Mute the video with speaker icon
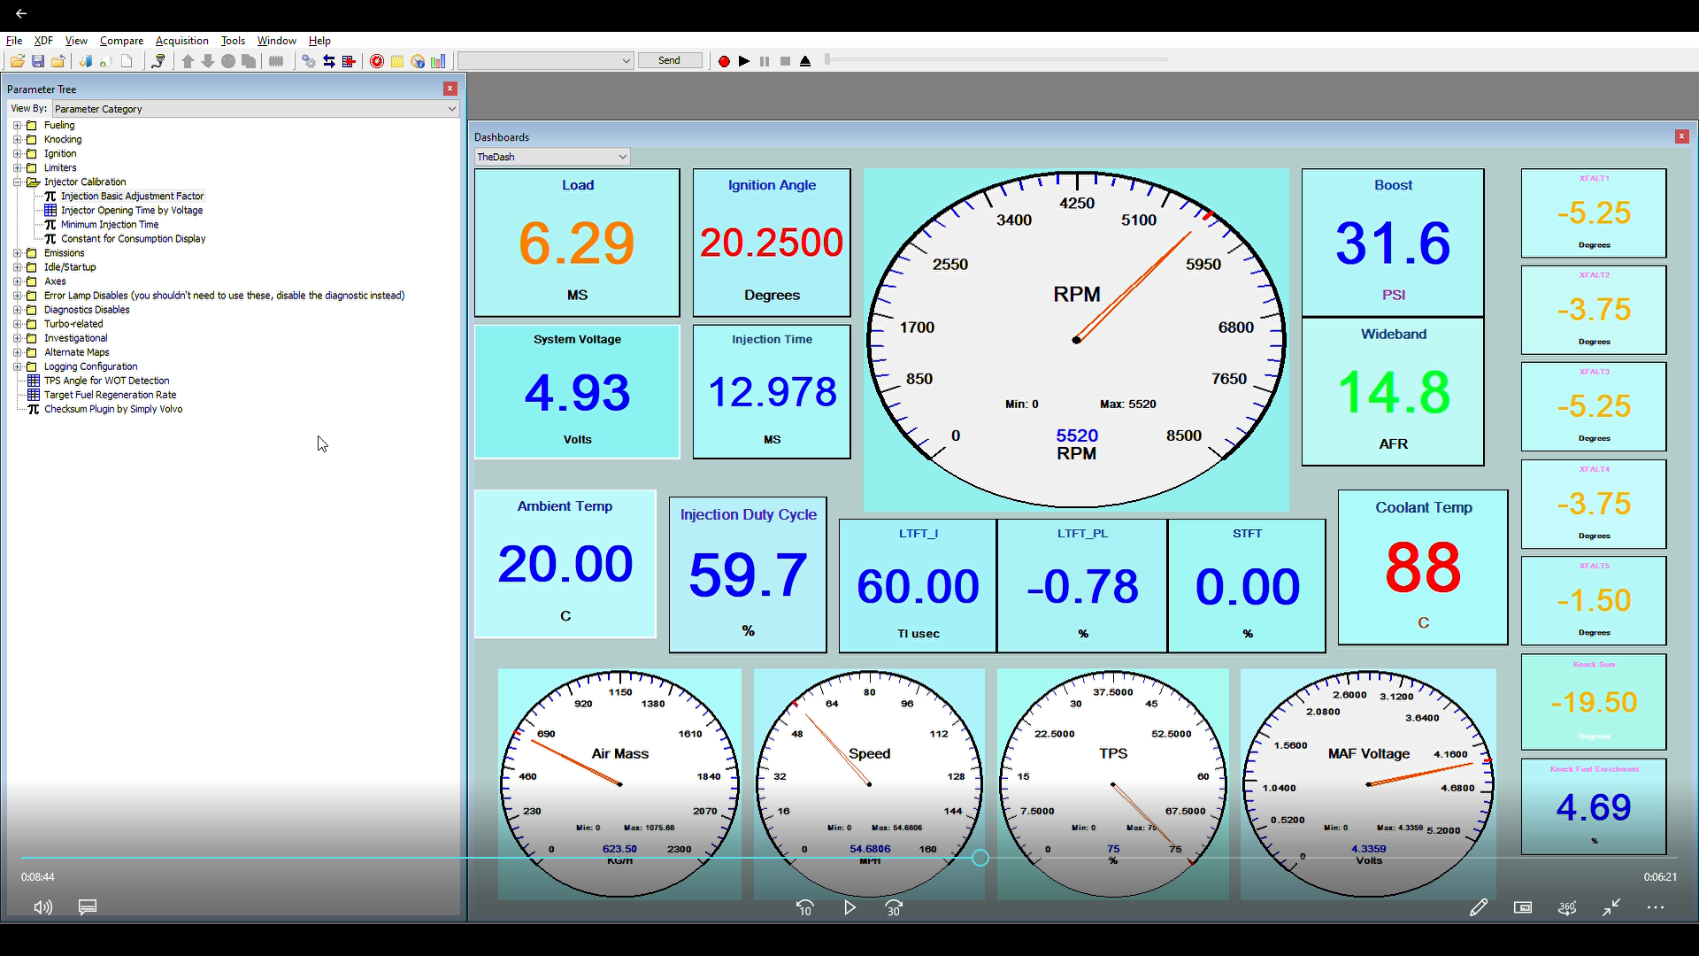The height and width of the screenshot is (956, 1699). 42,907
